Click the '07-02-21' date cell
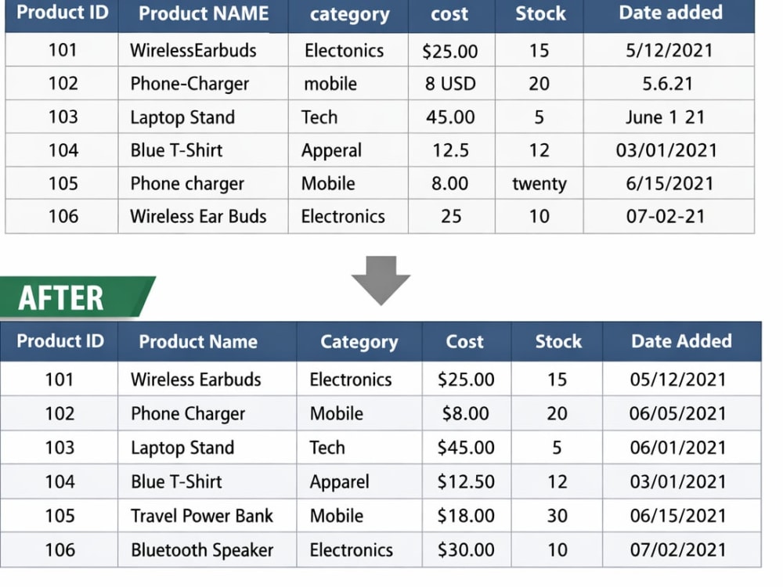 [665, 217]
